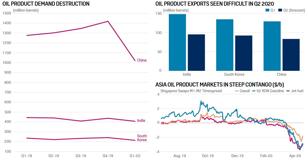Click the China line label
Screen dimensions: 305x163
[x=142, y=60]
